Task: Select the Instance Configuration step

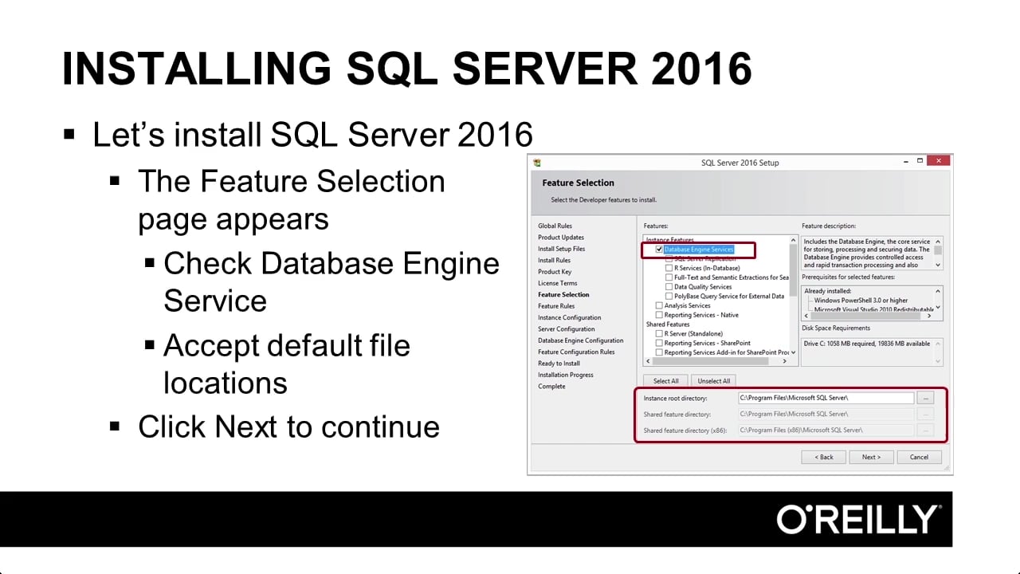Action: coord(570,317)
